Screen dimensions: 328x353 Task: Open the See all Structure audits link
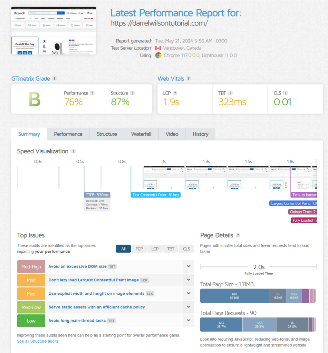point(38,341)
